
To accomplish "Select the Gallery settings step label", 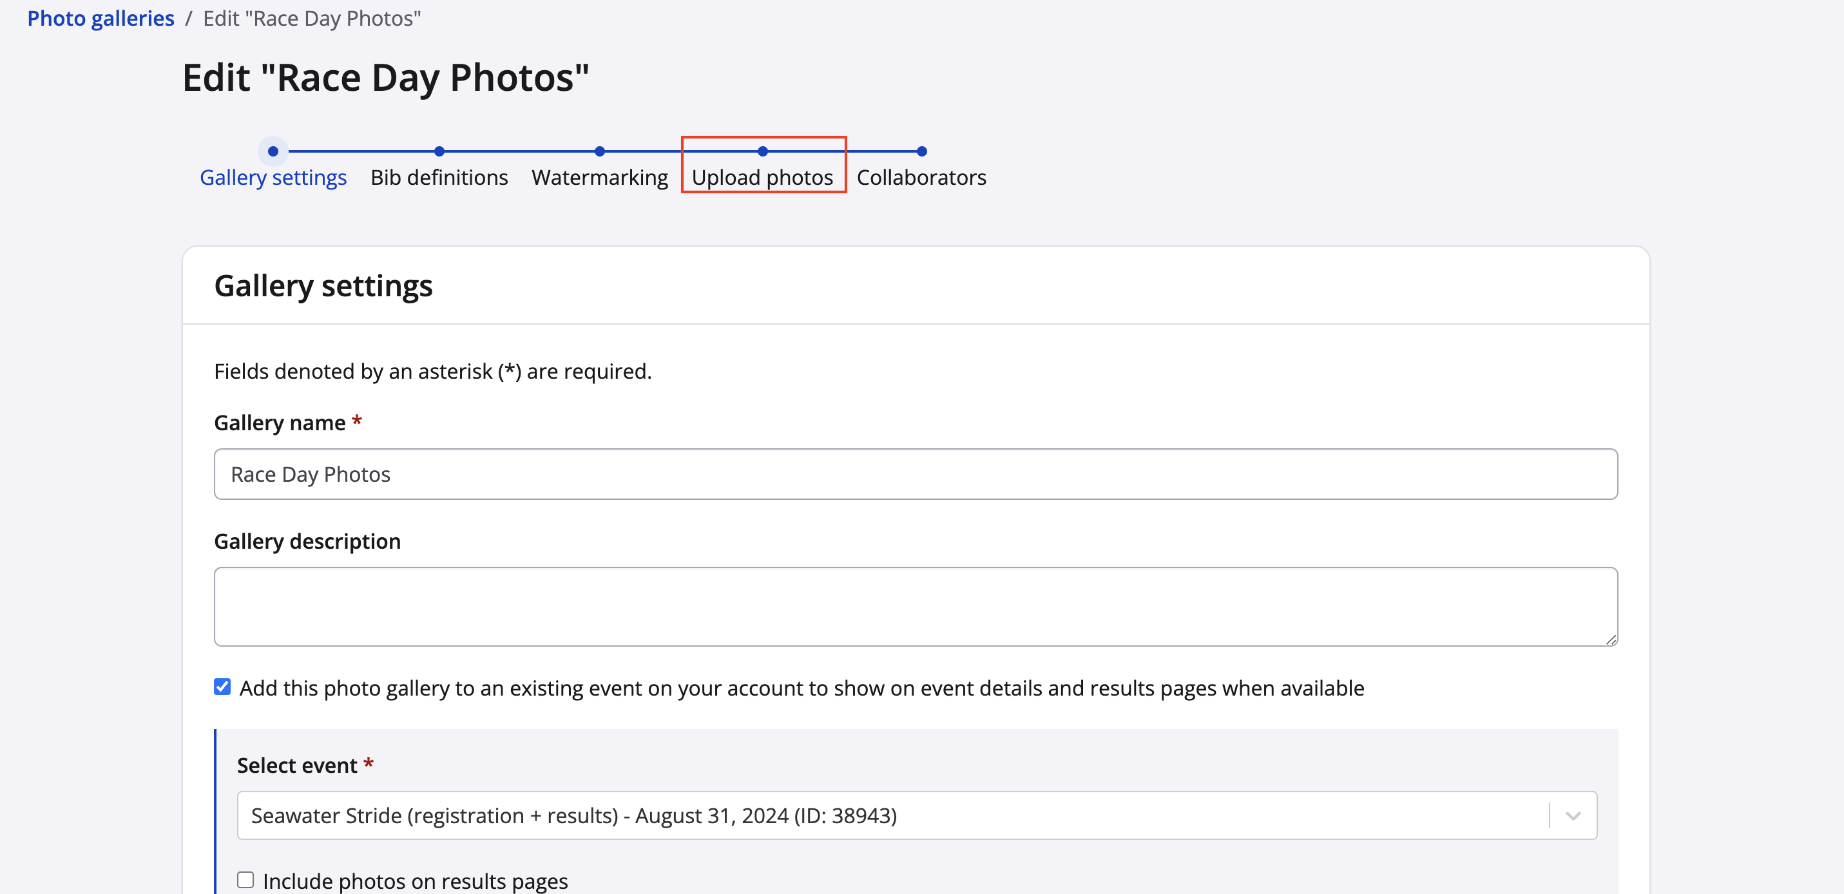I will point(273,178).
